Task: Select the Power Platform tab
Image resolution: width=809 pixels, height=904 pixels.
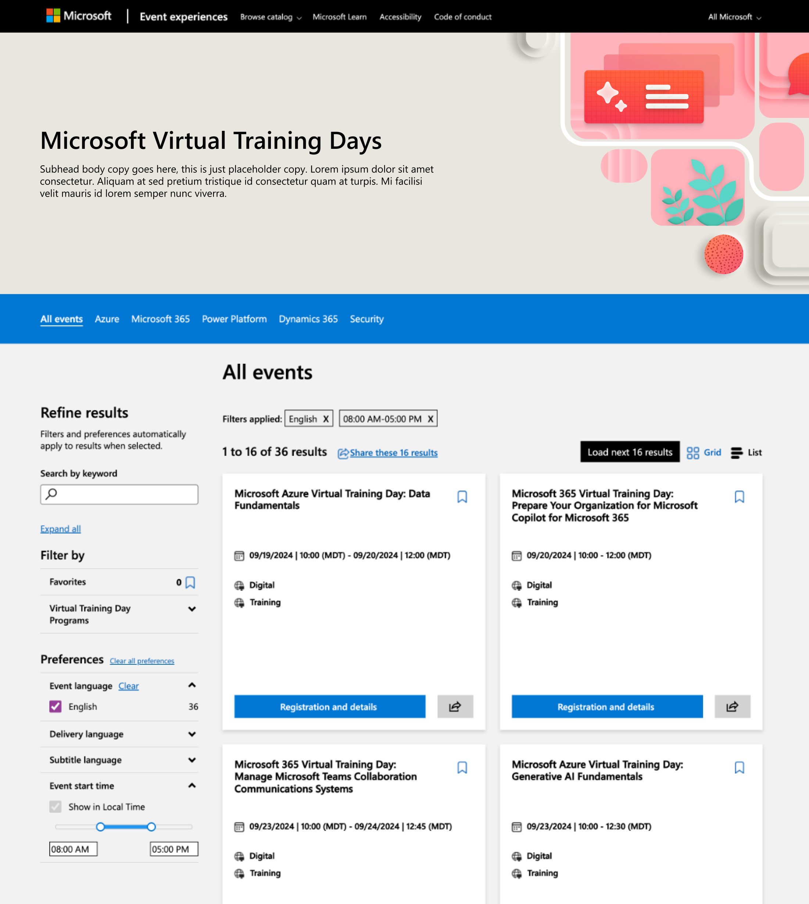Action: (x=234, y=319)
